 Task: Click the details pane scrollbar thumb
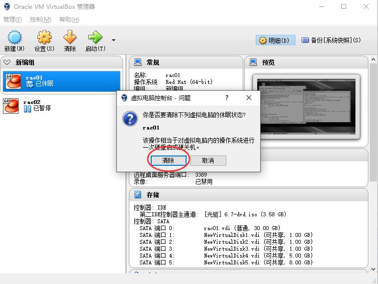(x=373, y=122)
